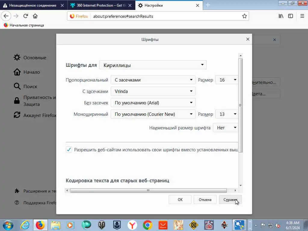Click the horizontal scrollbar left arrow

click(x=67, y=190)
